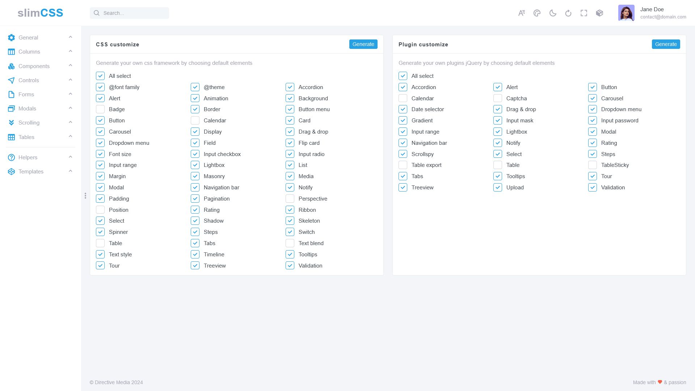Click the sidebar resize drag handle
The width and height of the screenshot is (695, 391).
(85, 196)
